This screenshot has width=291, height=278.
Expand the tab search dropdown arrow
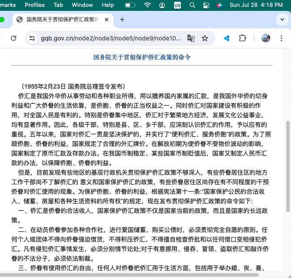click(x=281, y=20)
